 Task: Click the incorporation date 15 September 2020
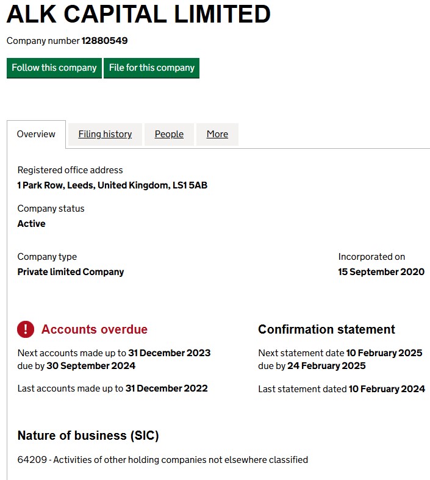pyautogui.click(x=381, y=272)
